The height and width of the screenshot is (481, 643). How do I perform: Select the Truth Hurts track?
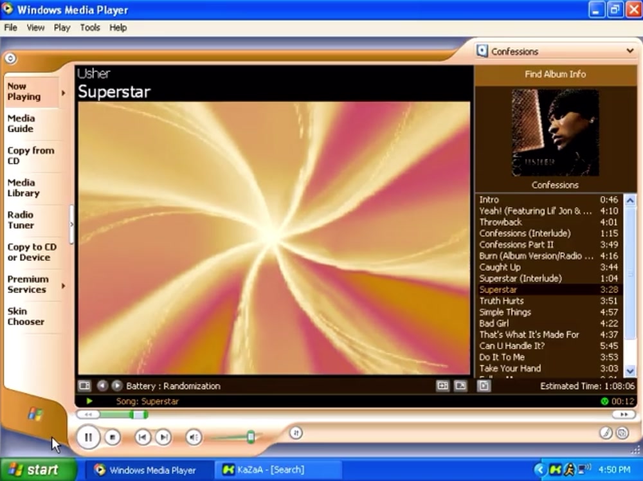(x=549, y=301)
